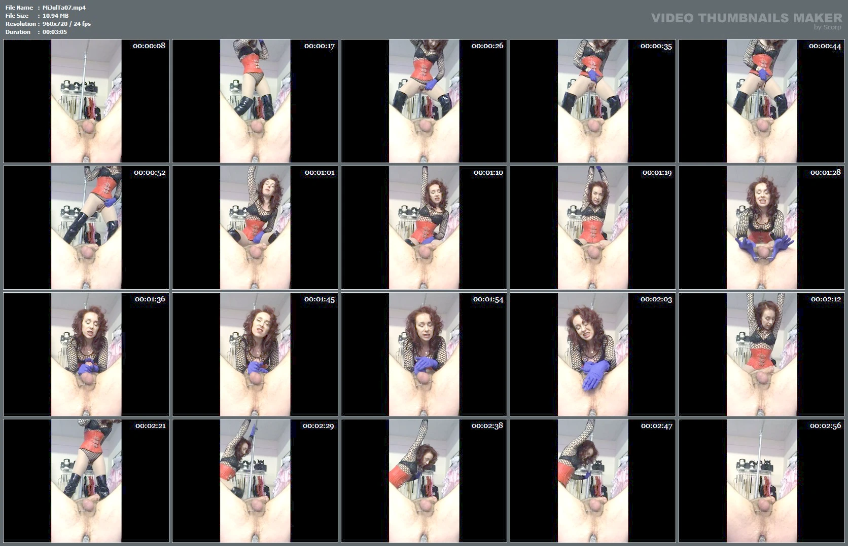The image size is (848, 546).
Task: Click the 10.94 MB file size value
Action: 56,16
